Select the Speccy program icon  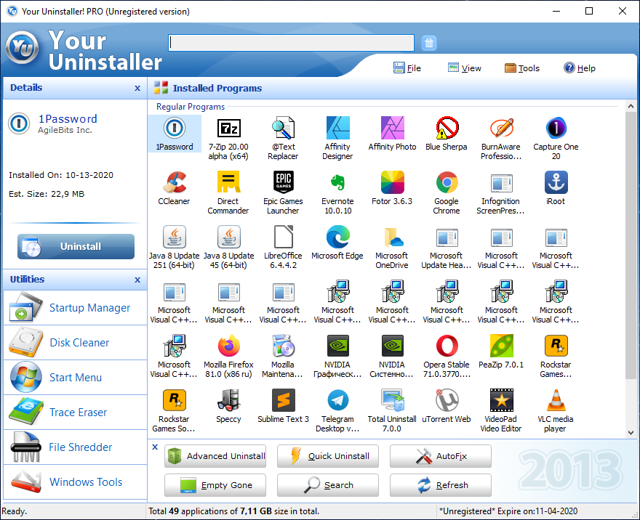point(228,400)
